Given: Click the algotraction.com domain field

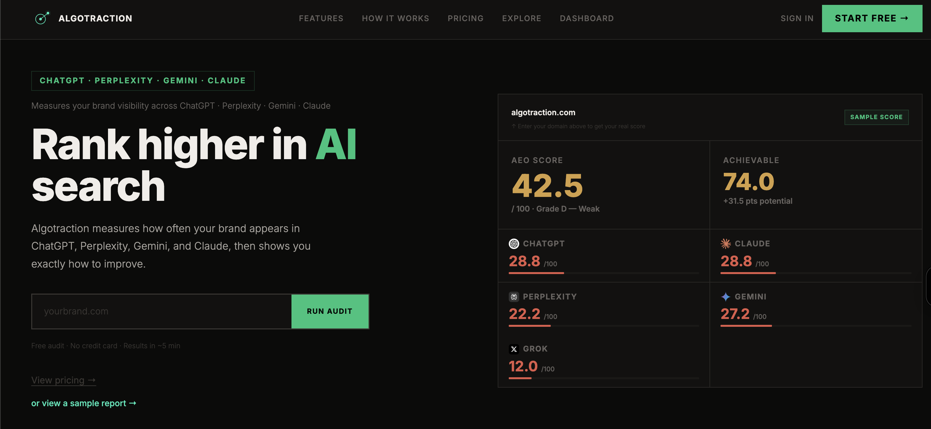Looking at the screenshot, I should (543, 113).
